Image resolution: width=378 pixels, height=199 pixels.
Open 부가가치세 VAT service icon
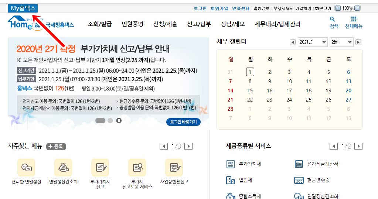click(231, 164)
